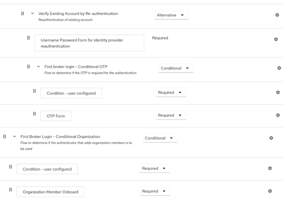283x201 pixels.
Task: Open the Alternative requirement dropdown
Action: [x=171, y=15]
